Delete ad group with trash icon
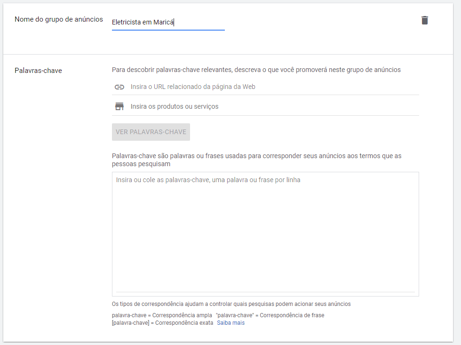 [424, 20]
